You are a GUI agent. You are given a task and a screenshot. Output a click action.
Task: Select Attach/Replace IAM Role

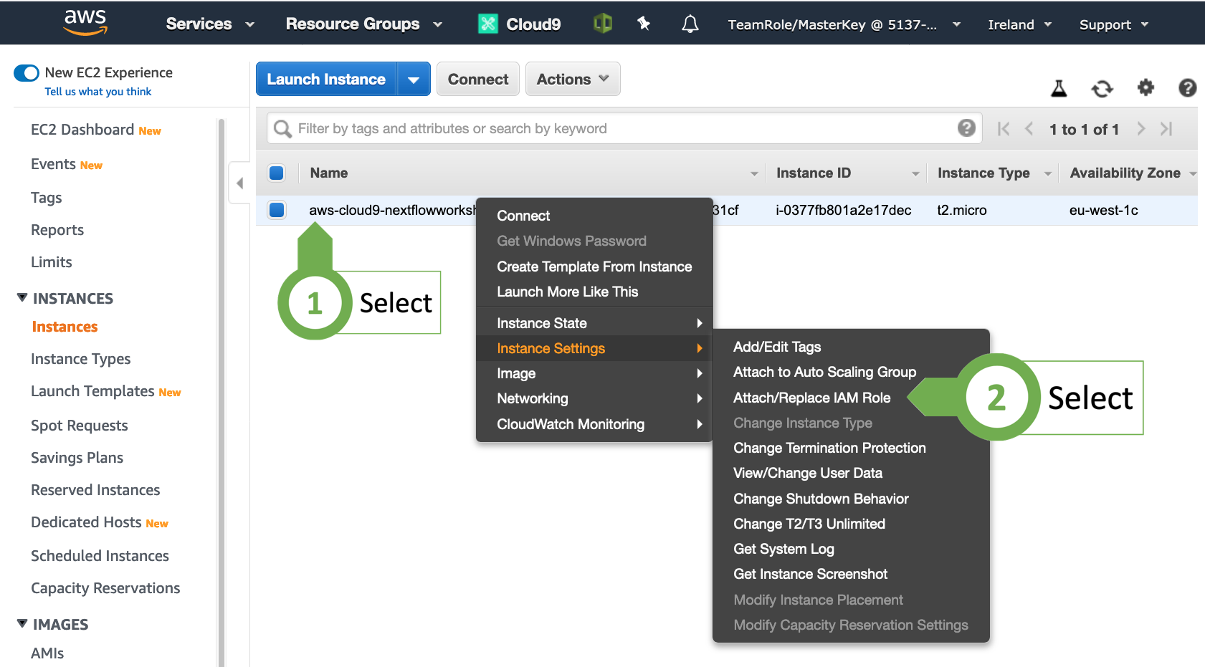[x=812, y=398]
